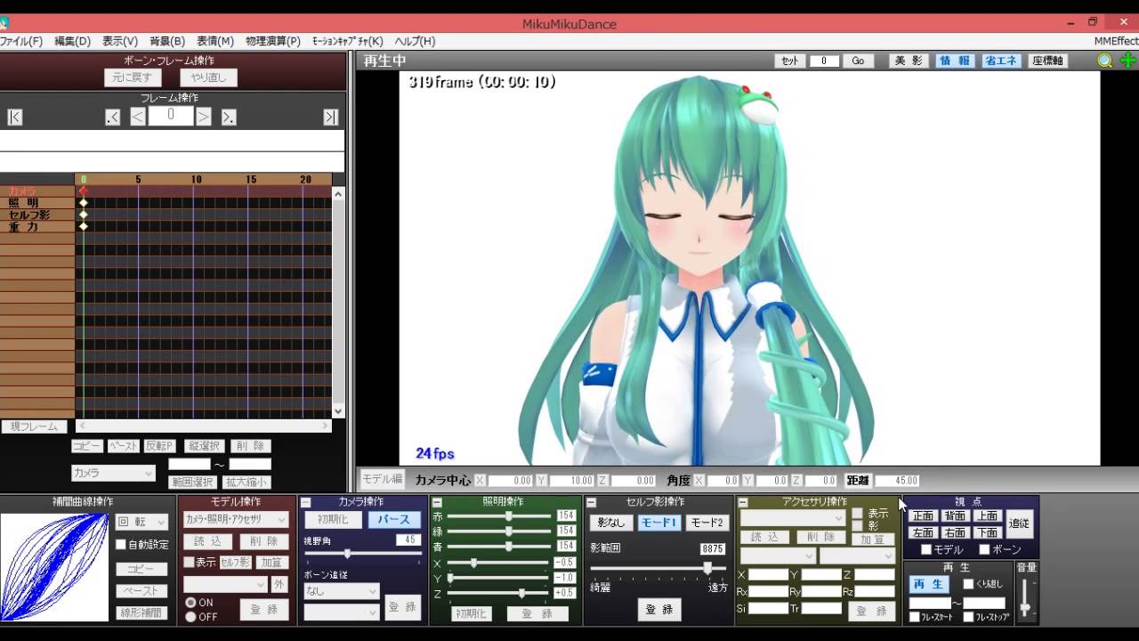The height and width of the screenshot is (641, 1139).
Task: Collapse the self-shadow operation panel
Action: coord(591,502)
